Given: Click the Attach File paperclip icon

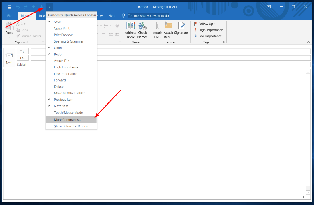Looking at the screenshot, I should tap(157, 26).
